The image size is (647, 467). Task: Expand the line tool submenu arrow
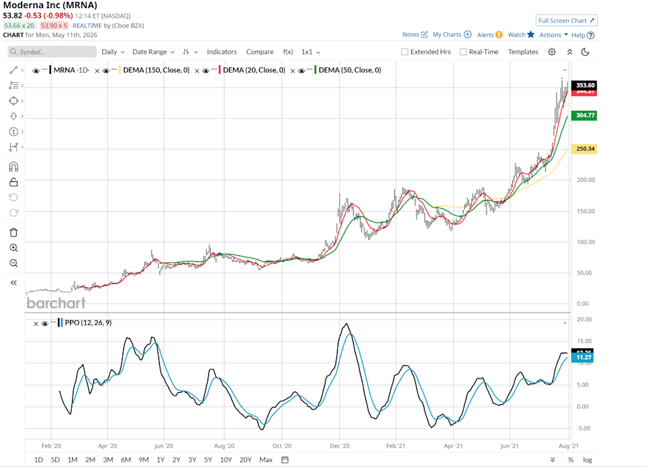[x=22, y=70]
